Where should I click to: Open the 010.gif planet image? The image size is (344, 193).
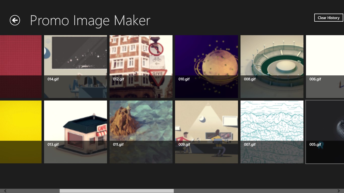(x=207, y=67)
